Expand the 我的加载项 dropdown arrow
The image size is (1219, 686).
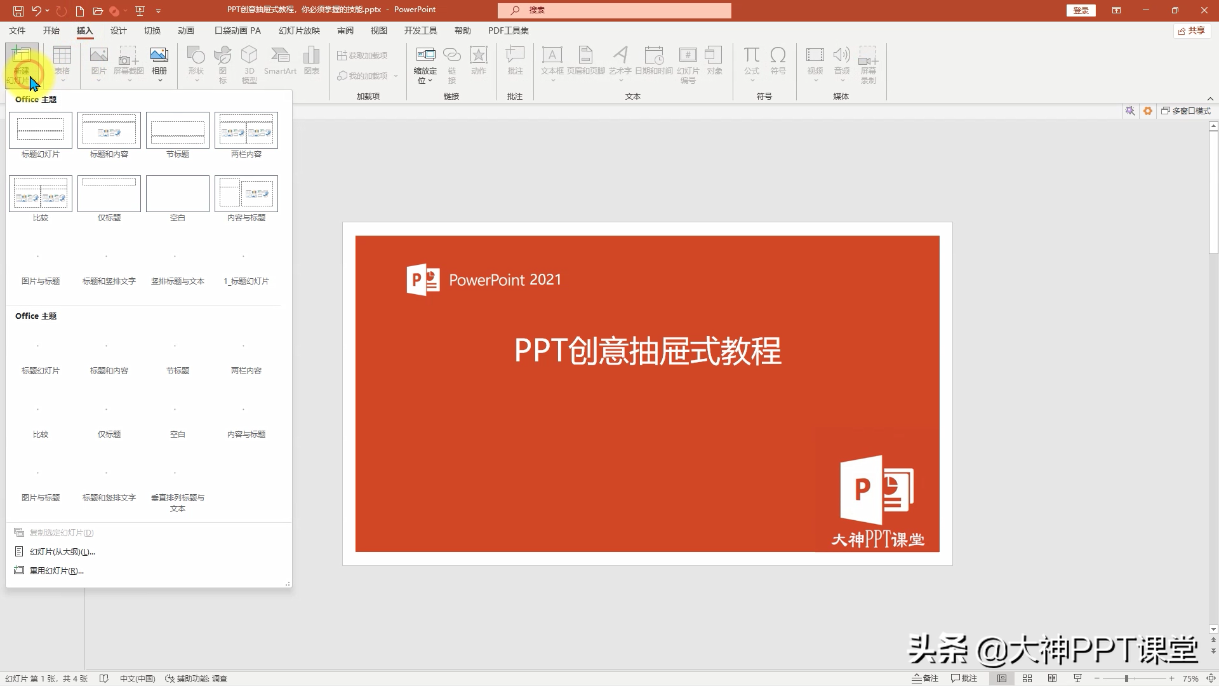point(396,76)
